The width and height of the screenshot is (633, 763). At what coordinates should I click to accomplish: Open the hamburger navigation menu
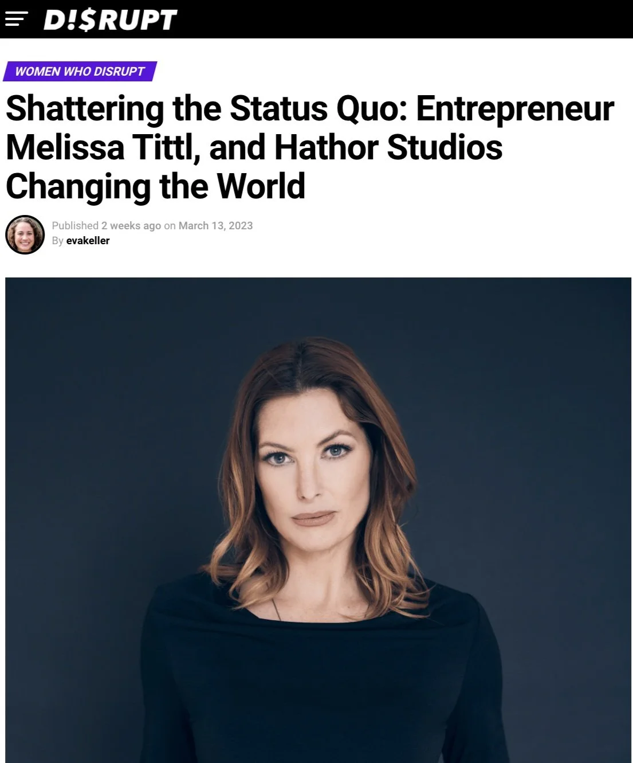click(x=16, y=19)
